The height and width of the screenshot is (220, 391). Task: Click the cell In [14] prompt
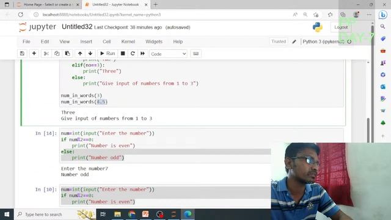click(x=46, y=133)
